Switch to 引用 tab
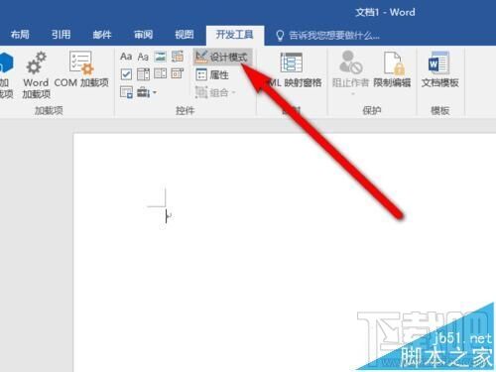496x372 pixels. (x=62, y=35)
